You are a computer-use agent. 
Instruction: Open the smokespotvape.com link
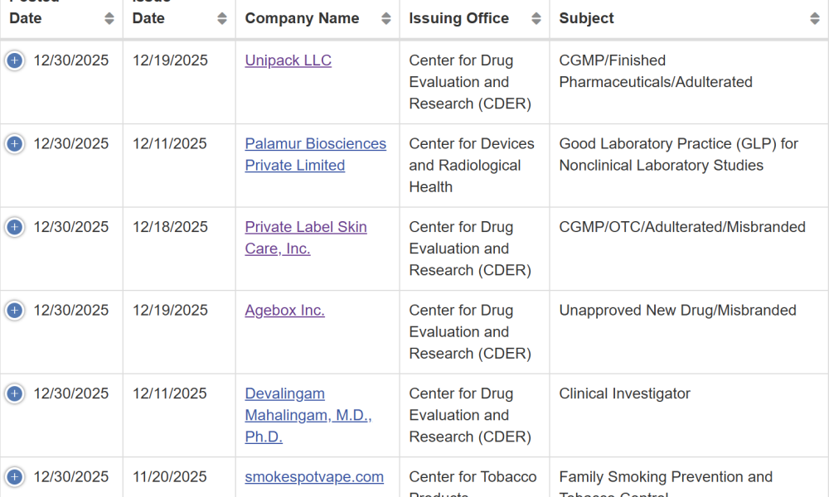point(314,476)
